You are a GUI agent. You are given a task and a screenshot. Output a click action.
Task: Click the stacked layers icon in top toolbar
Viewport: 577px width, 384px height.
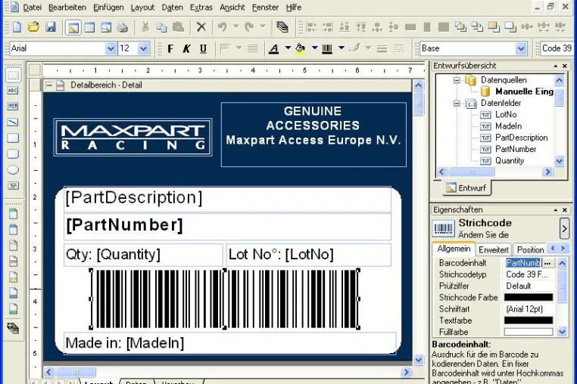tap(282, 26)
